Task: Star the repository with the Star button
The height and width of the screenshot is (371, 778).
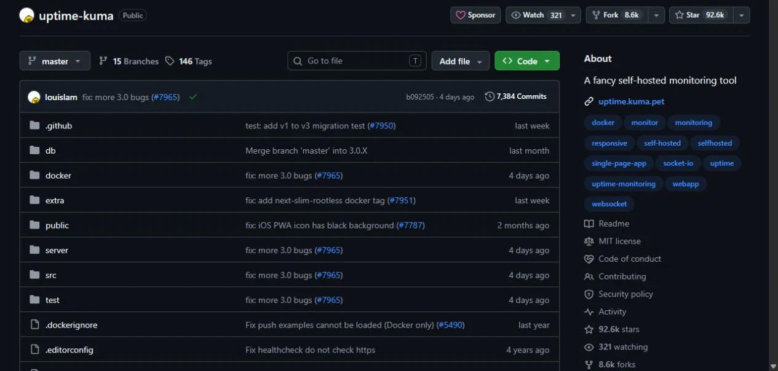Action: click(701, 15)
